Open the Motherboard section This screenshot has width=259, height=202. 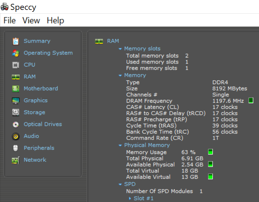click(41, 89)
